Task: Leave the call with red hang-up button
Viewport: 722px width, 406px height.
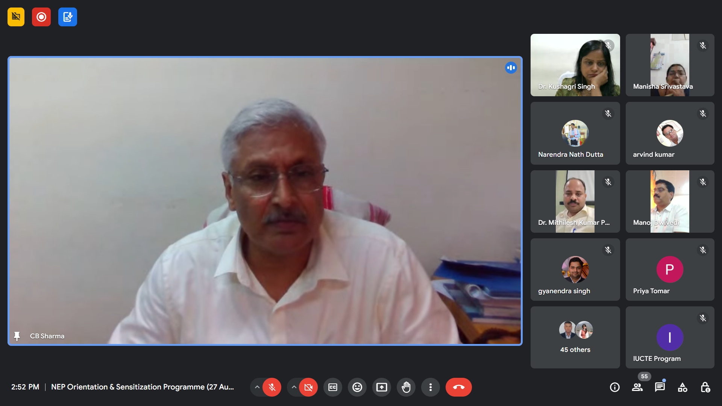Action: pyautogui.click(x=458, y=387)
